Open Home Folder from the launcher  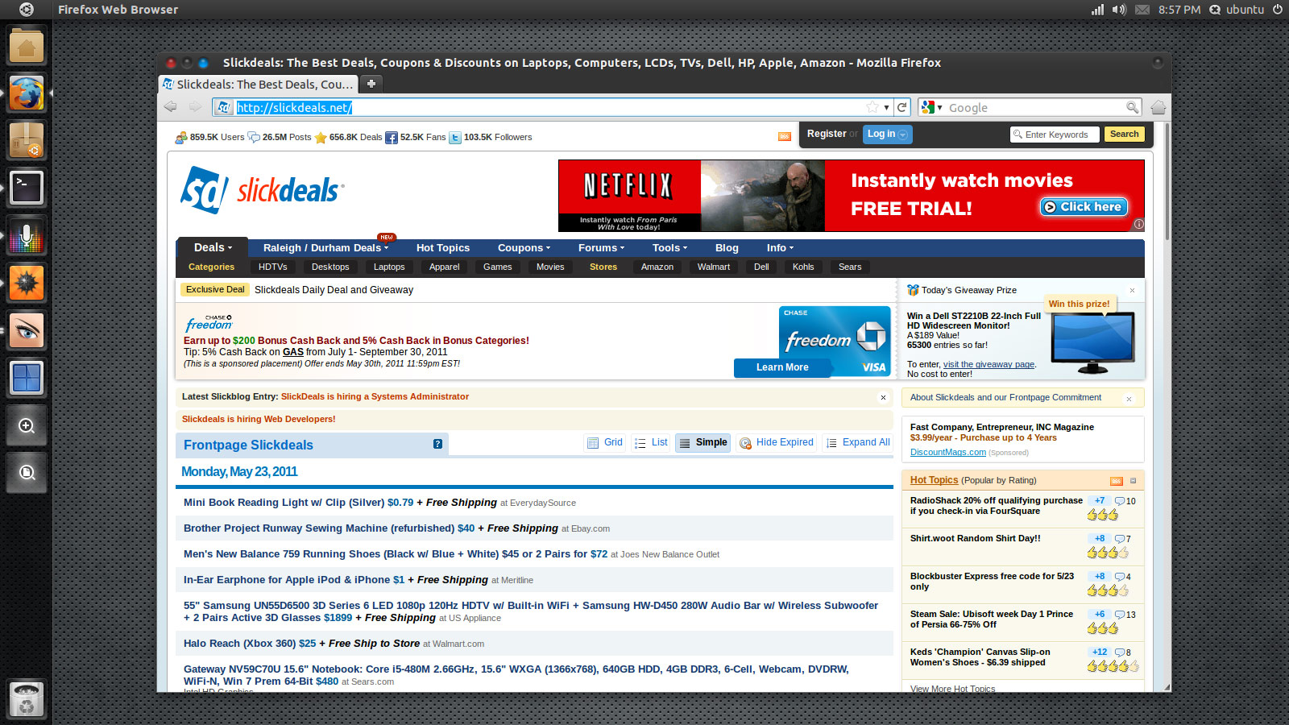[x=26, y=46]
